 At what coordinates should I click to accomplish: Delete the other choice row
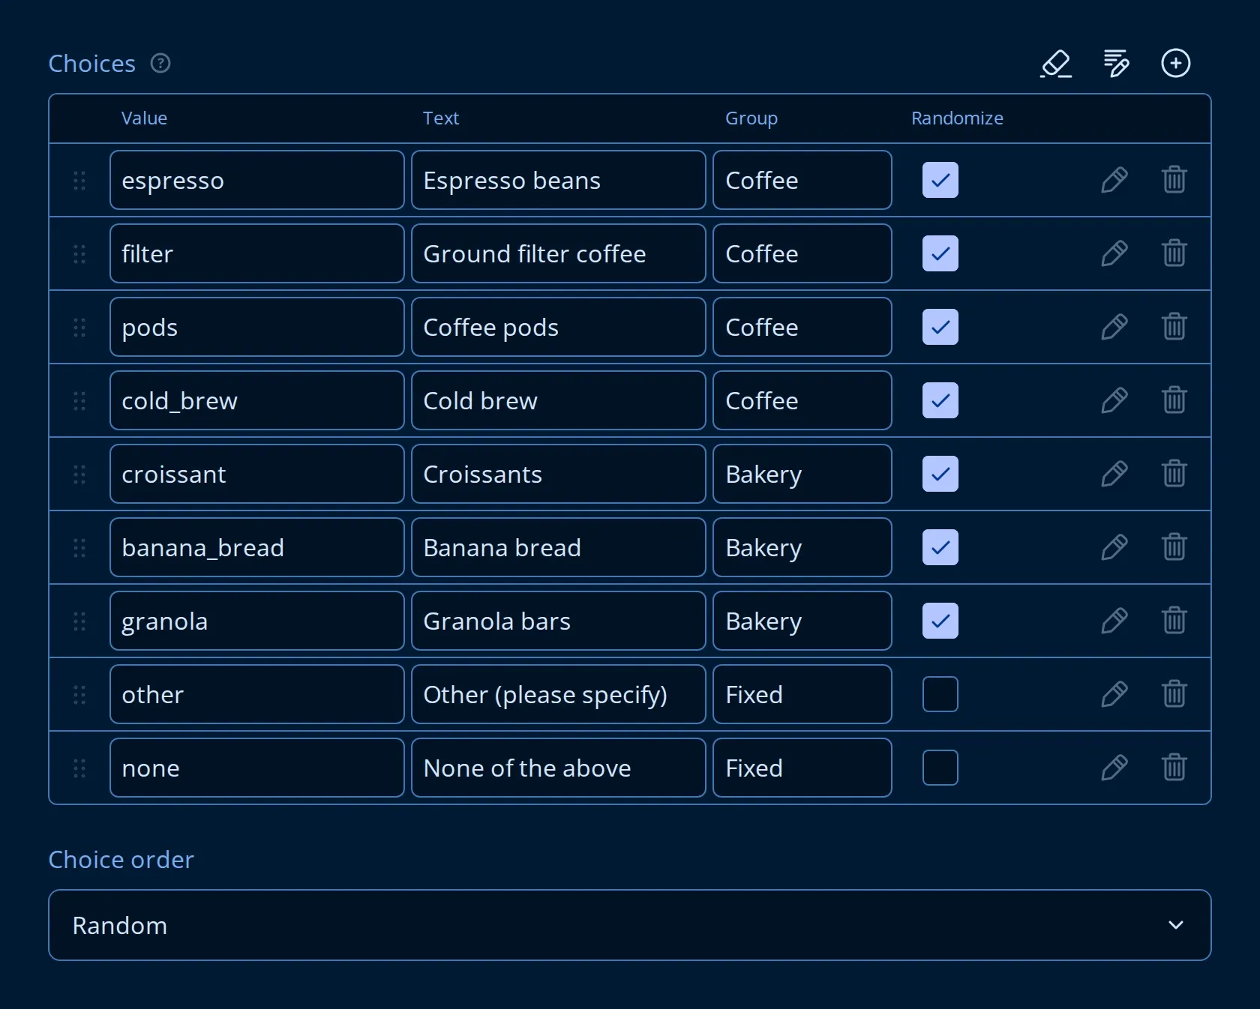click(1174, 694)
